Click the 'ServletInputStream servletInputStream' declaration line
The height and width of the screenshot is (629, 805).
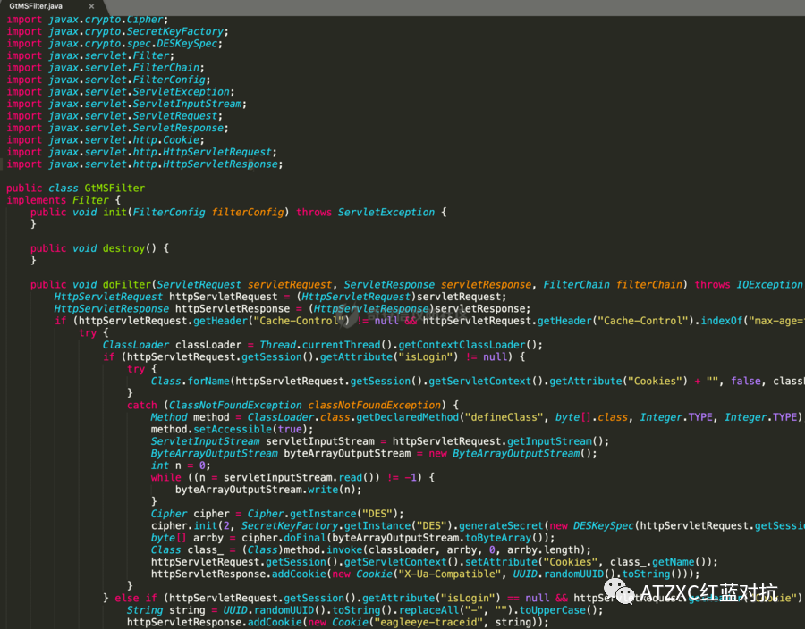[x=380, y=441]
